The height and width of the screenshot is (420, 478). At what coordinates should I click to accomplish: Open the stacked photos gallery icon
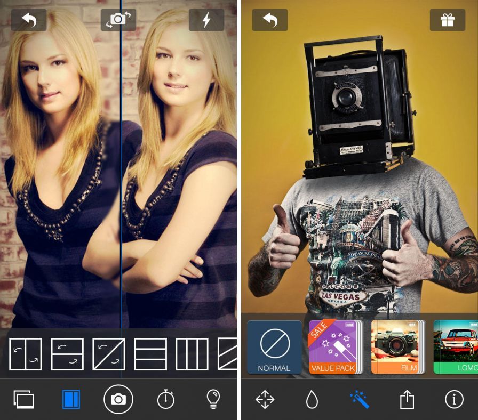tap(23, 399)
